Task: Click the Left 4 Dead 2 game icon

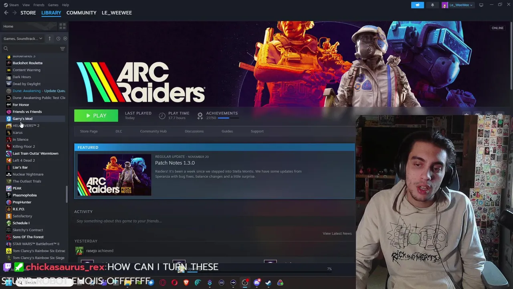Action: [9, 161]
